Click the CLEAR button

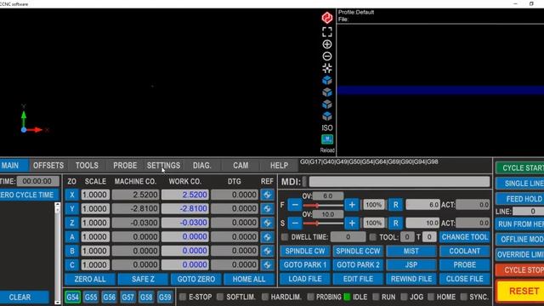click(x=25, y=297)
